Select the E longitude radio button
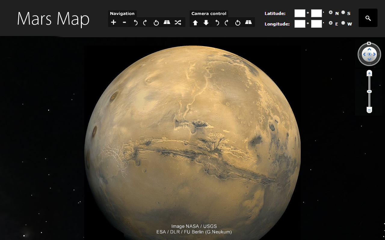Viewport: 385px width, 240px height. (331, 23)
